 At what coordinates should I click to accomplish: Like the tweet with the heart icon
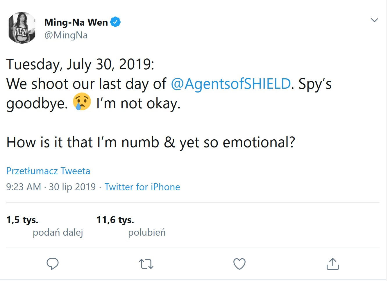239,264
